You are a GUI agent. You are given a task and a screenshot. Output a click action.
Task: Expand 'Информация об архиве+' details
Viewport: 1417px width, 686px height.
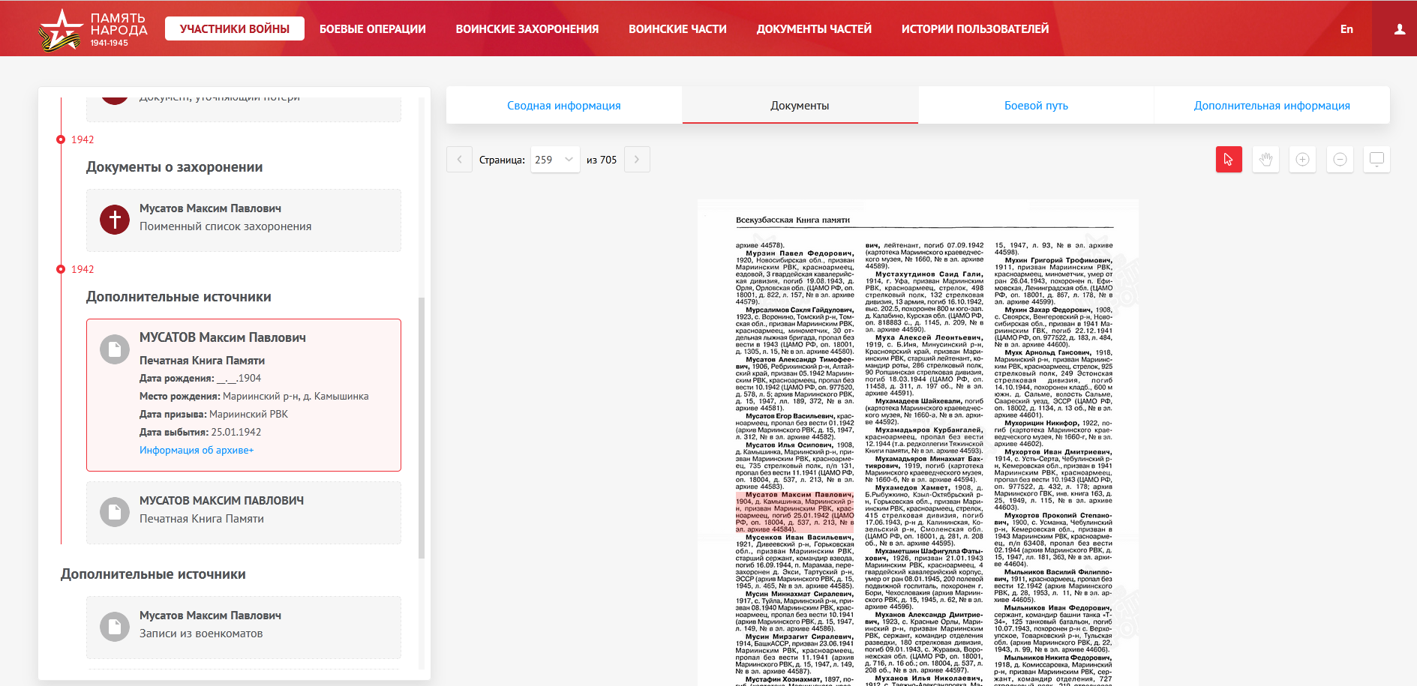(x=197, y=450)
